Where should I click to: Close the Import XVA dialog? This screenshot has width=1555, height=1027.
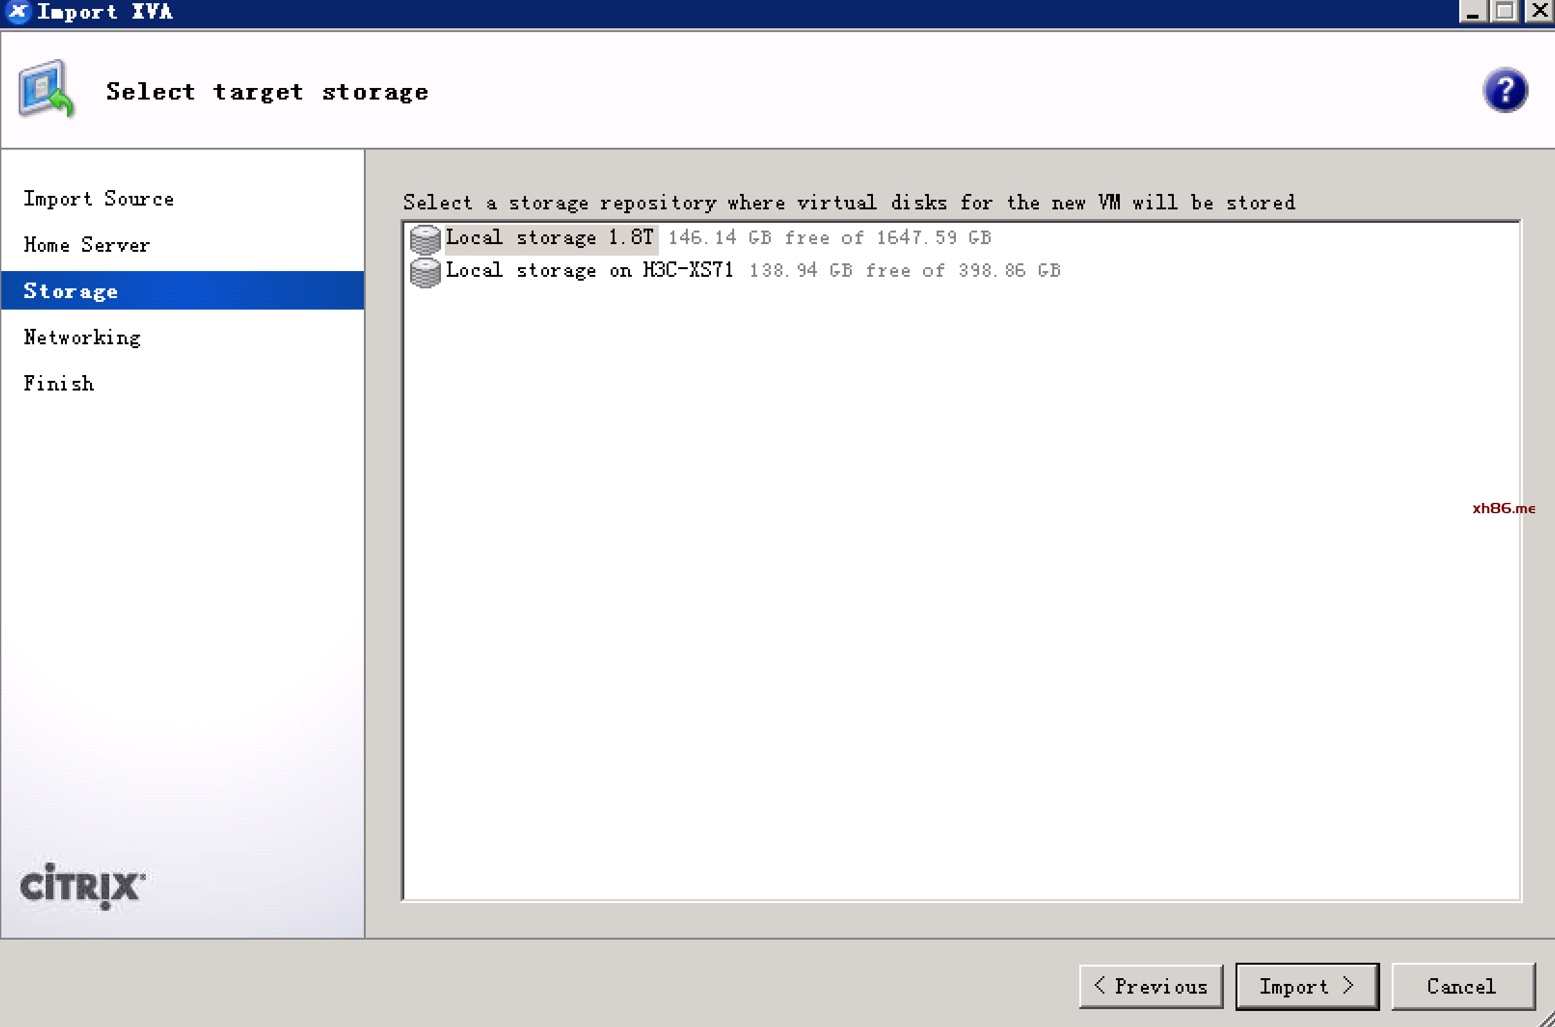[x=1539, y=11]
